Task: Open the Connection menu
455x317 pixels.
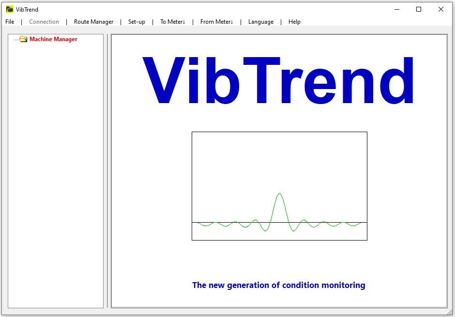Action: tap(44, 22)
